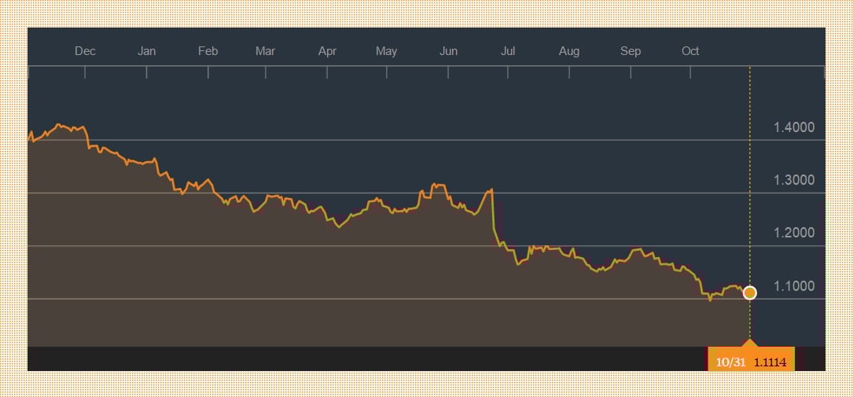Click the Jan month label on the time axis
Screen dimensions: 853x397
[x=146, y=51]
